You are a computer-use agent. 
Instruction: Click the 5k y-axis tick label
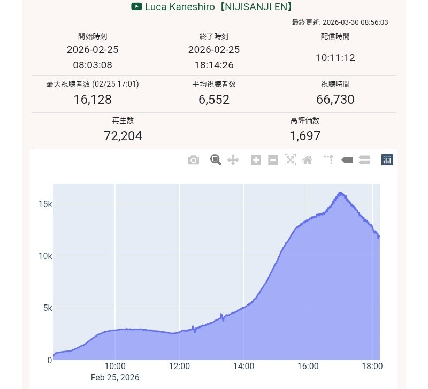pyautogui.click(x=48, y=308)
